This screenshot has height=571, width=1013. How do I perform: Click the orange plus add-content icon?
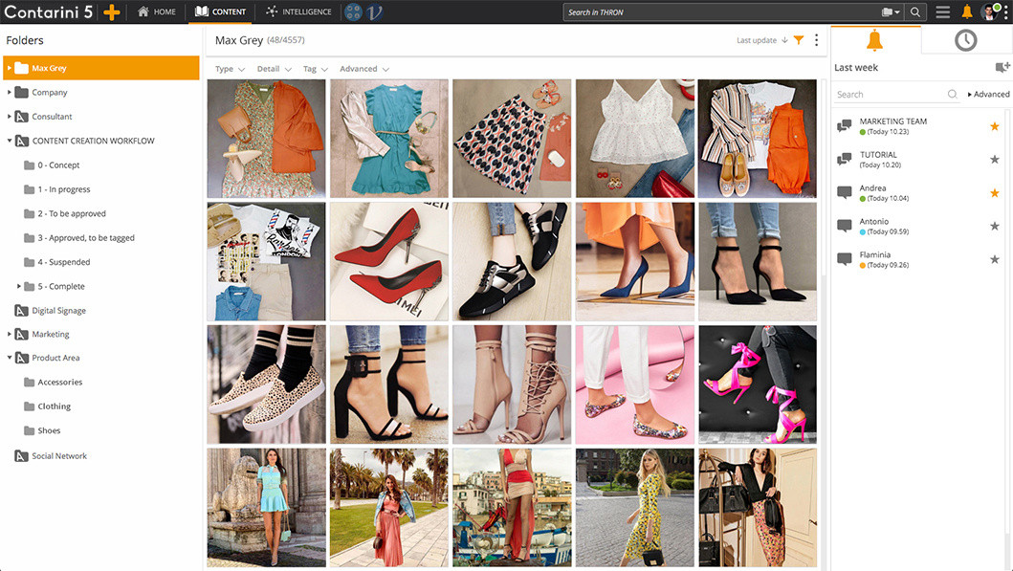click(112, 12)
